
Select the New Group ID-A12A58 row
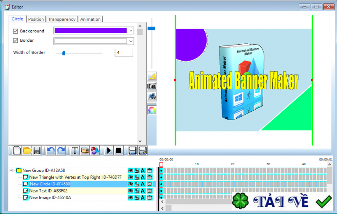coord(44,171)
